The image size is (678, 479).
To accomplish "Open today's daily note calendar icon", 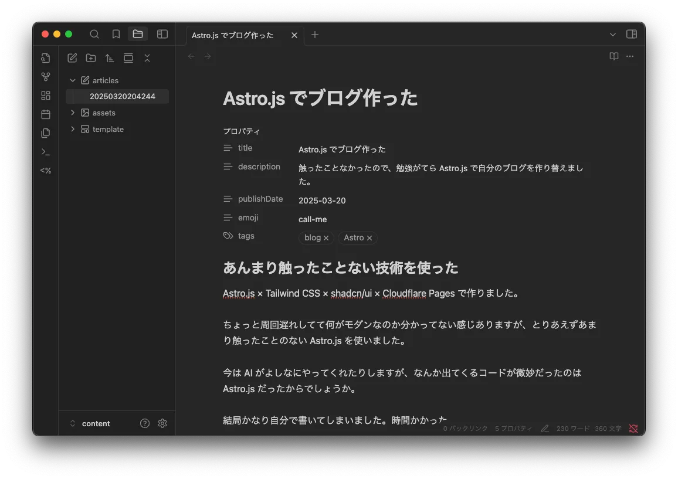I will tap(46, 114).
